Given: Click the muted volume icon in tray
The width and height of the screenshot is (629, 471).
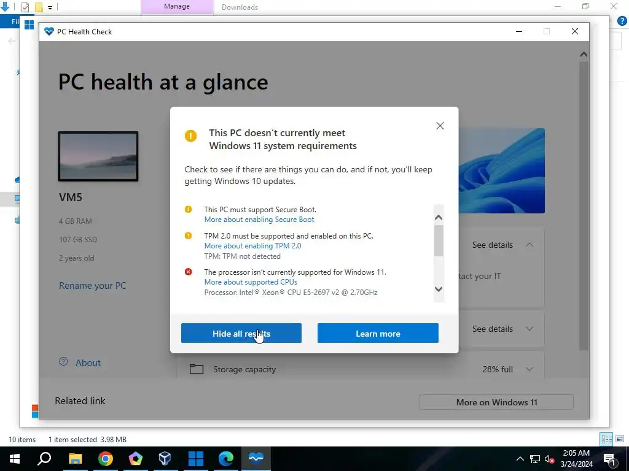Looking at the screenshot, I should [549, 459].
